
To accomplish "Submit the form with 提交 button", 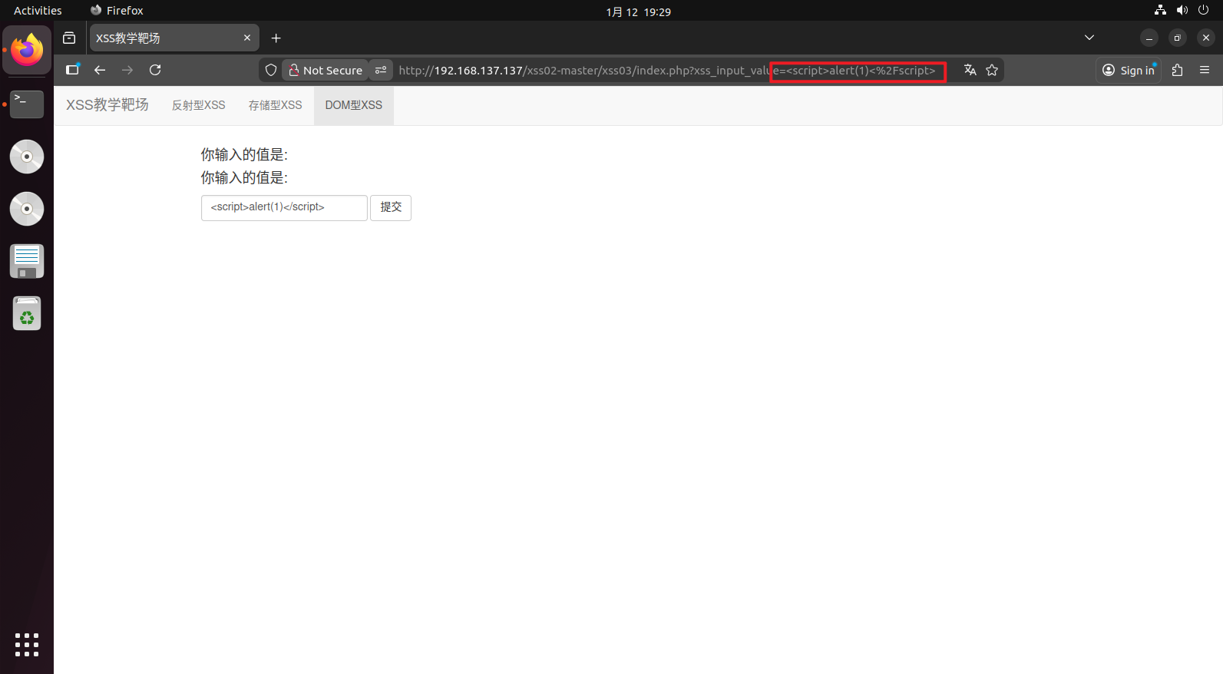I will pyautogui.click(x=391, y=207).
